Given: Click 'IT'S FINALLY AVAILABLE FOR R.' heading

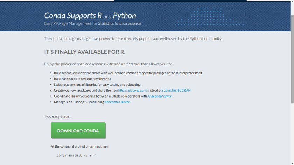Looking at the screenshot, I should pos(85,52).
